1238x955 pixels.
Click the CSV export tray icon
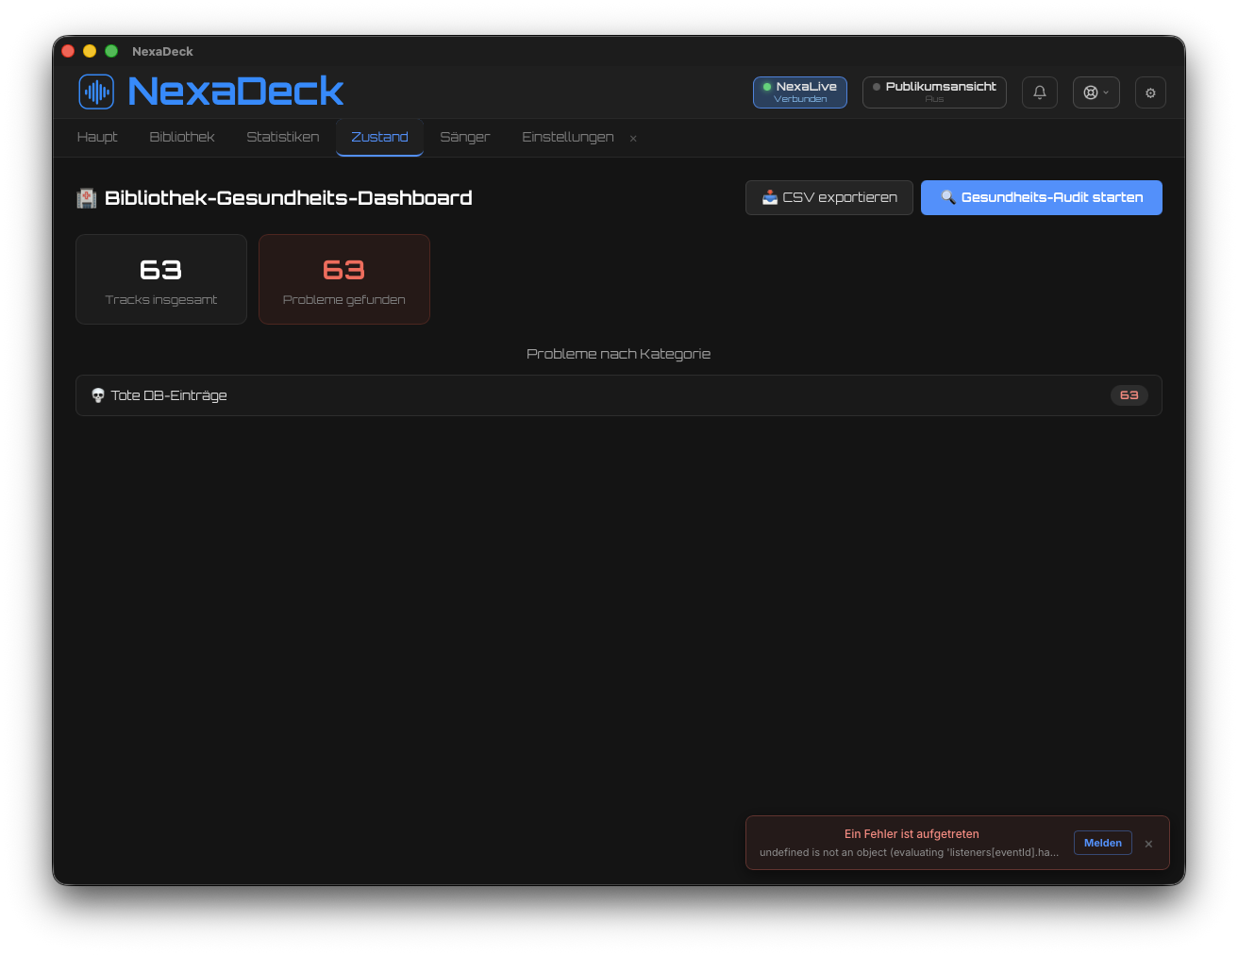[x=770, y=197]
